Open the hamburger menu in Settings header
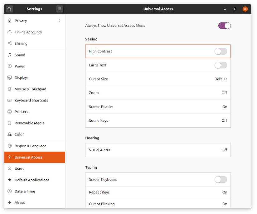This screenshot has width=257, height=214. (x=60, y=9)
